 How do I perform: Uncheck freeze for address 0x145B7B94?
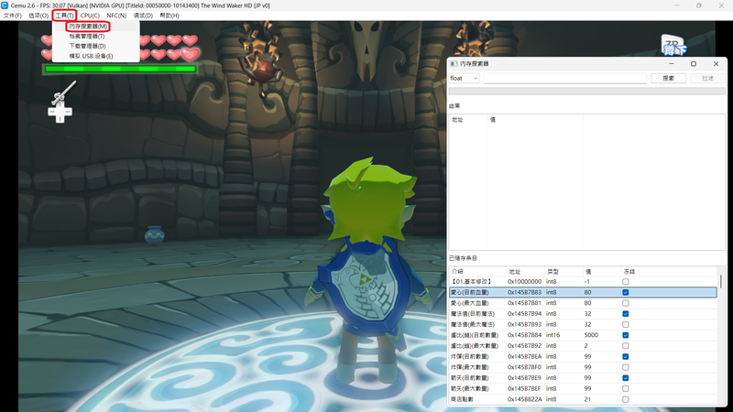tap(626, 314)
